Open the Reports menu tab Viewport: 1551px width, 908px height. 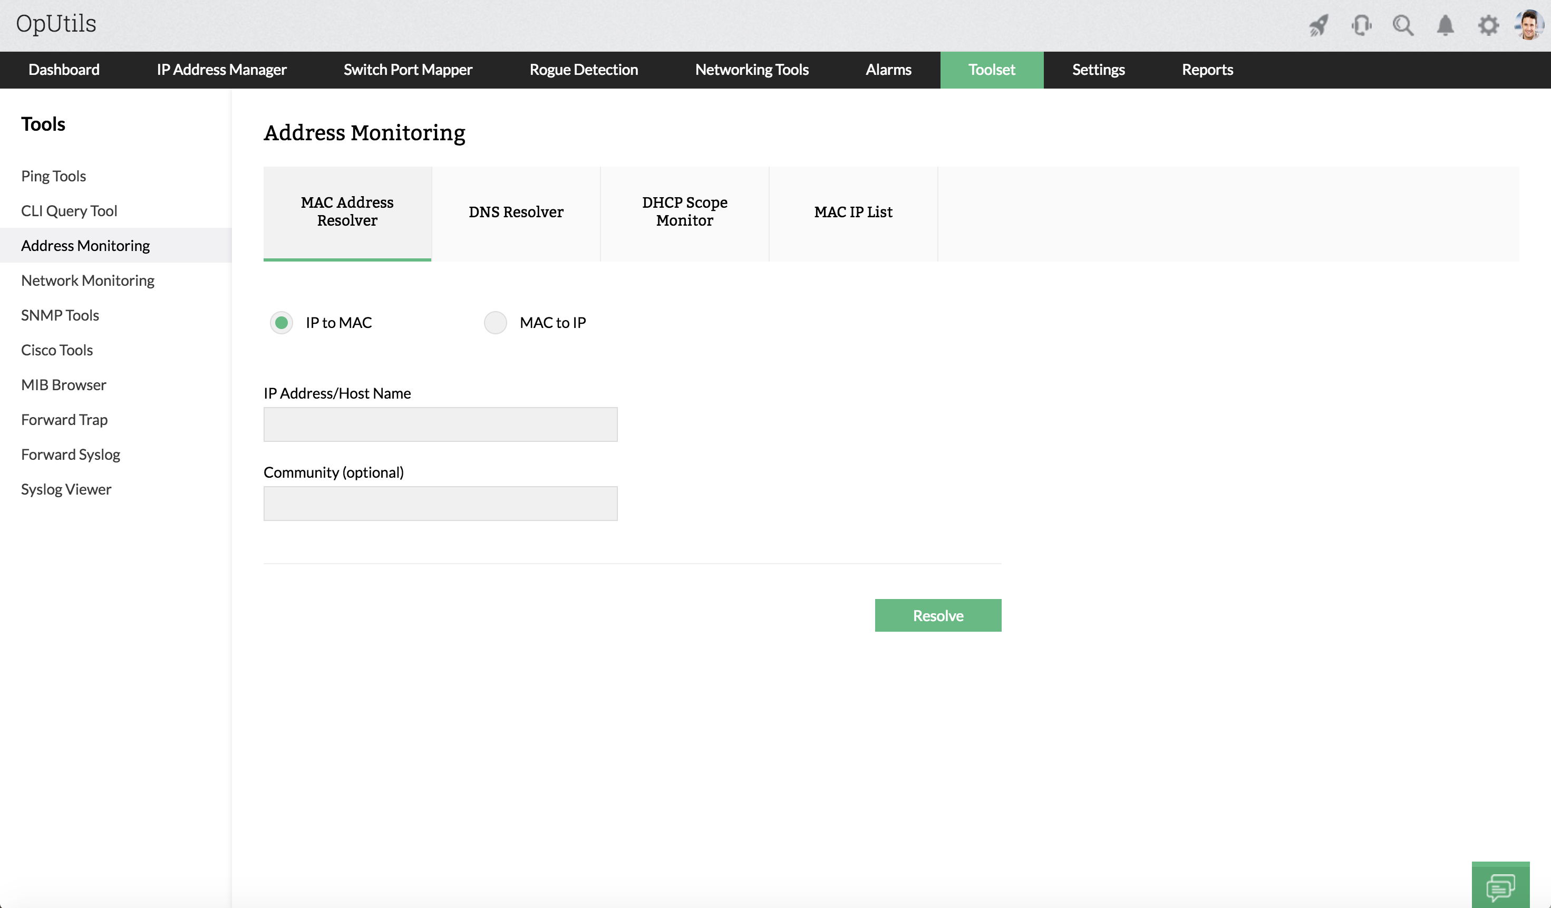[x=1207, y=70]
